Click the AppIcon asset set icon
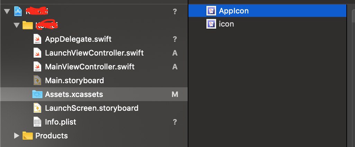The height and width of the screenshot is (147, 355). [x=211, y=11]
